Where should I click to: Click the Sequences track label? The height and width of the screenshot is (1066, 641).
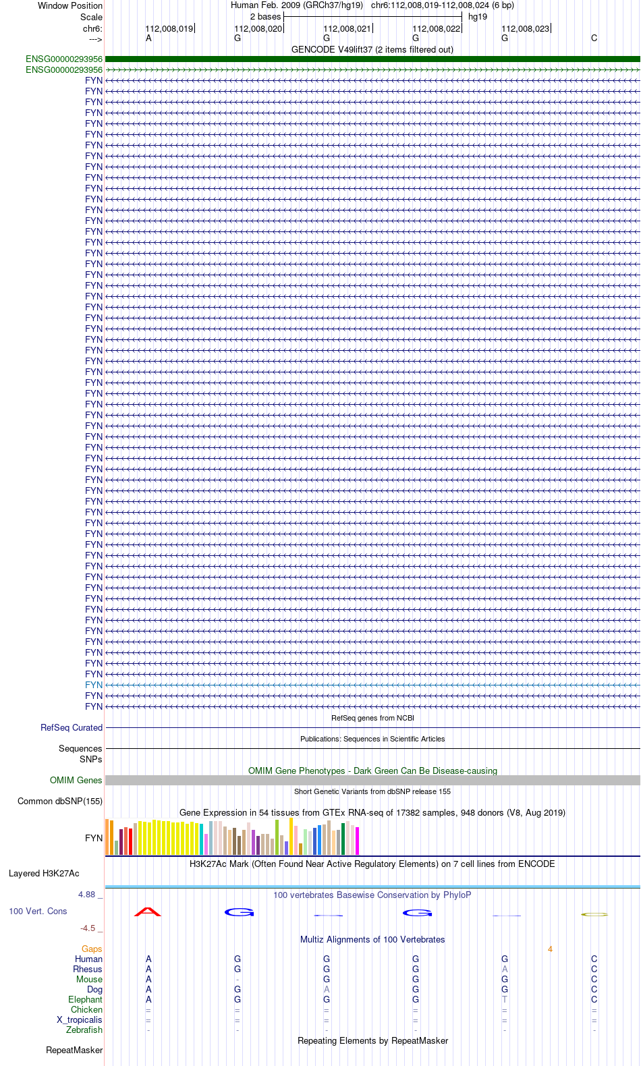point(80,749)
